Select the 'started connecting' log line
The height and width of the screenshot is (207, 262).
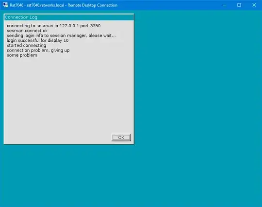tap(26, 45)
